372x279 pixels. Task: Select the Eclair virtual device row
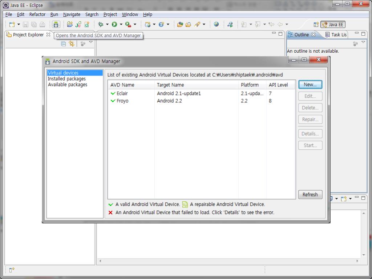click(x=202, y=93)
